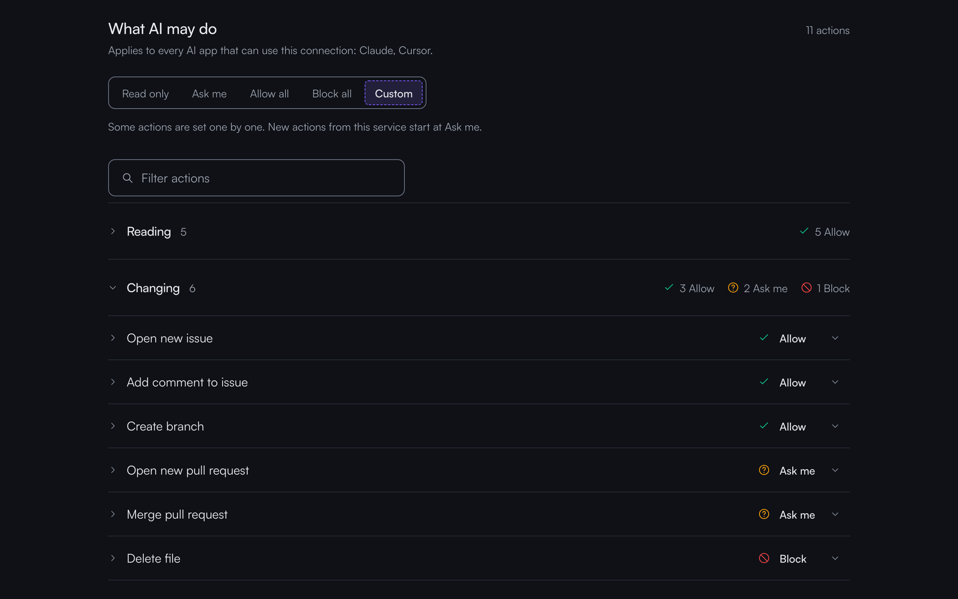Click the Changing section title
Screen dimensions: 958x599
pos(153,288)
